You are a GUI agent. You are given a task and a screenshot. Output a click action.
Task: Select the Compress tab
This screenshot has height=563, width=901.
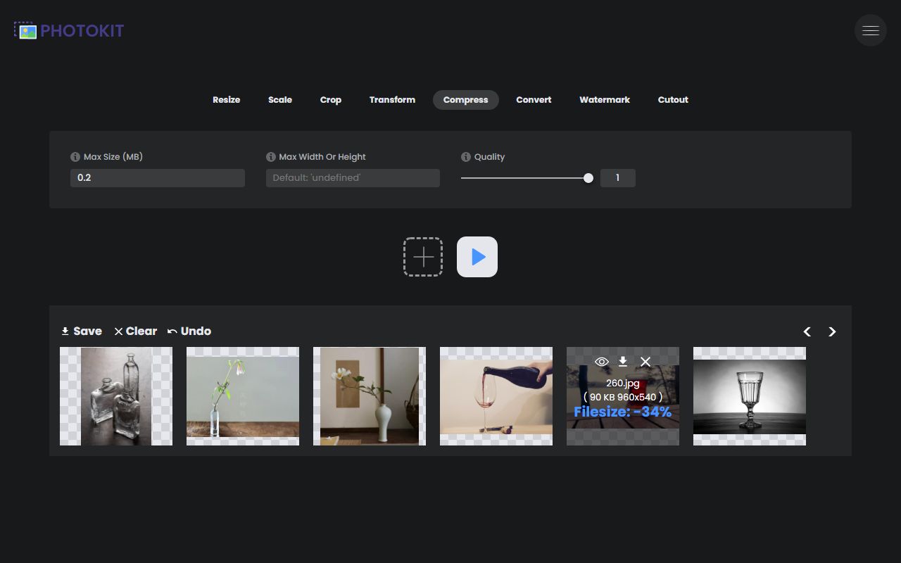click(x=466, y=100)
